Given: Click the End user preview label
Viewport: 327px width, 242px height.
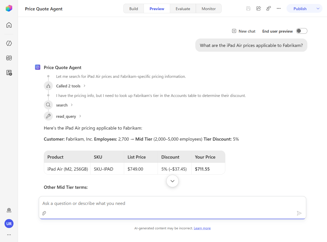Looking at the screenshot, I should tap(277, 31).
